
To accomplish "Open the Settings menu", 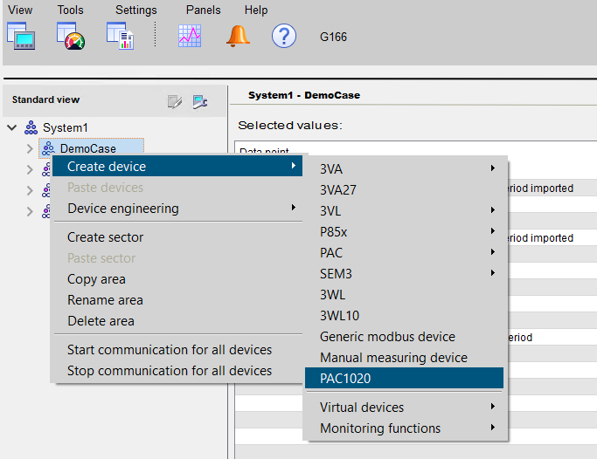I will coord(136,10).
